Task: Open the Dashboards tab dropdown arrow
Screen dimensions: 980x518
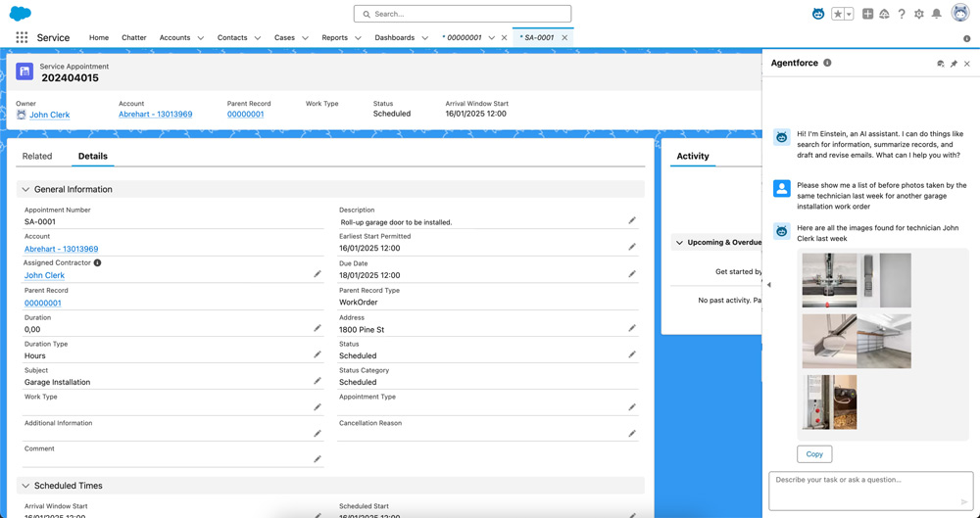Action: tap(425, 38)
